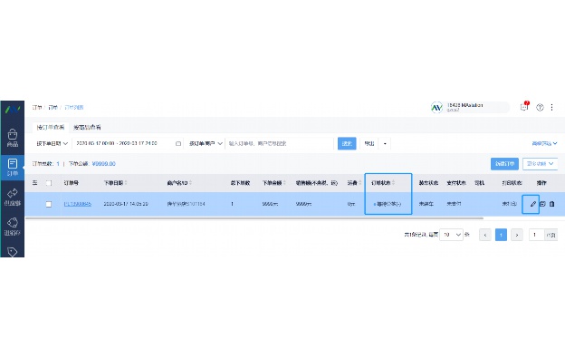
Task: Delete the order with the trash icon
Action: pos(551,204)
